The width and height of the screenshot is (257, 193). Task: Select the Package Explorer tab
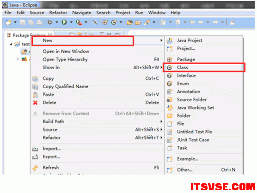click(x=29, y=35)
